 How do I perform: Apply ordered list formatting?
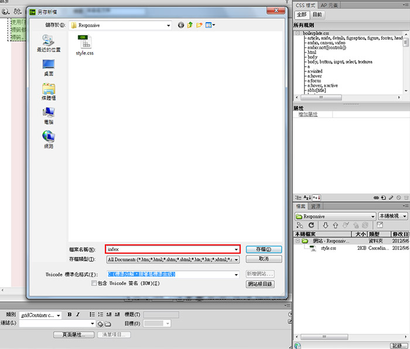tap(100, 315)
